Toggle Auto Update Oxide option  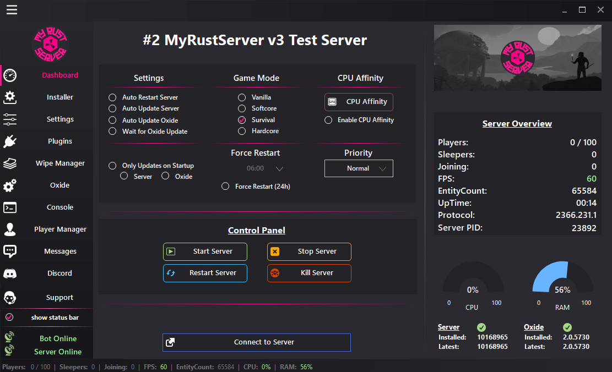112,120
